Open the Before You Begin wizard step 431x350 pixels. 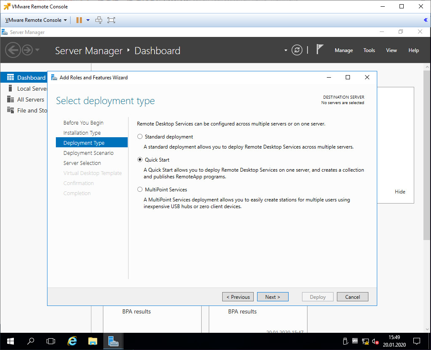point(83,123)
